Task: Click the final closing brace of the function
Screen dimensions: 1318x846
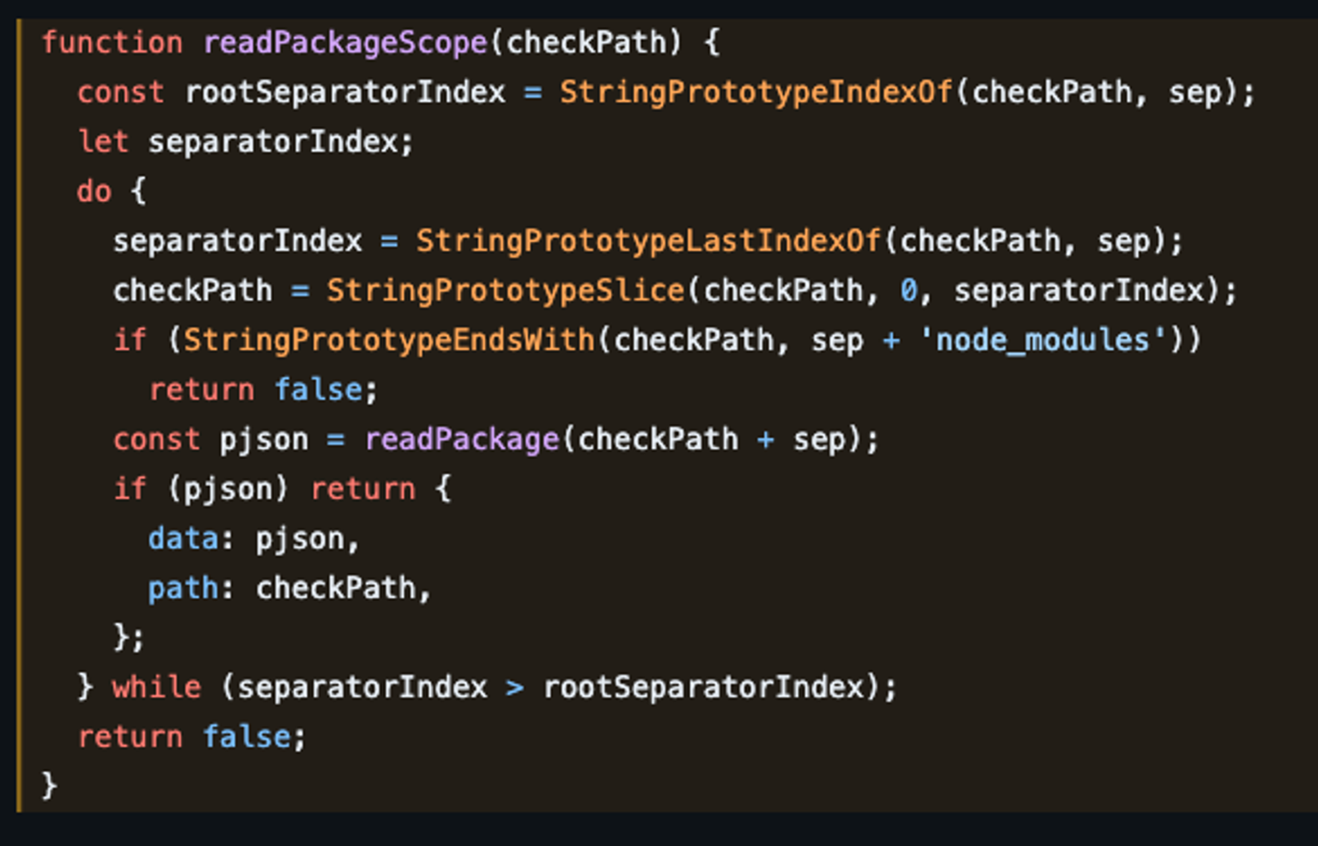Action: coord(49,786)
